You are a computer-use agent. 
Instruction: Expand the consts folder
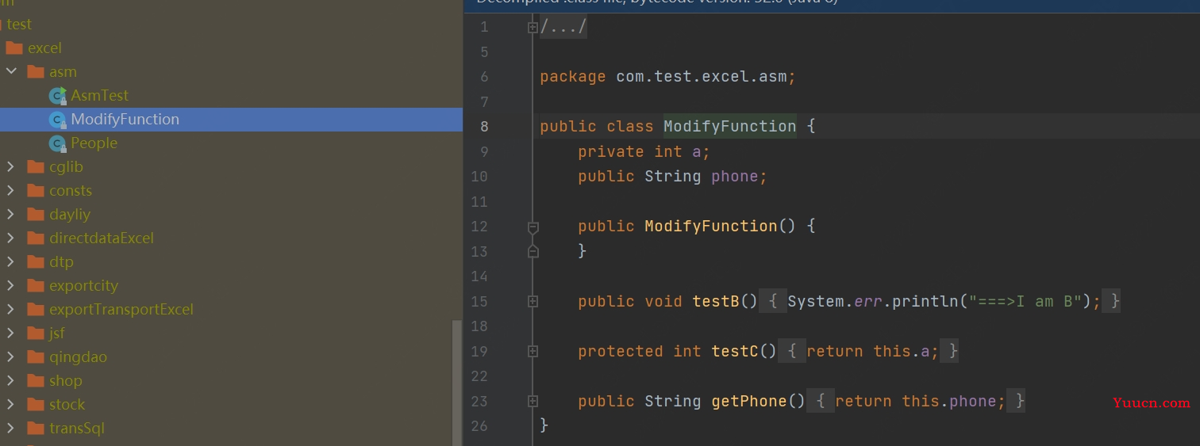point(10,190)
